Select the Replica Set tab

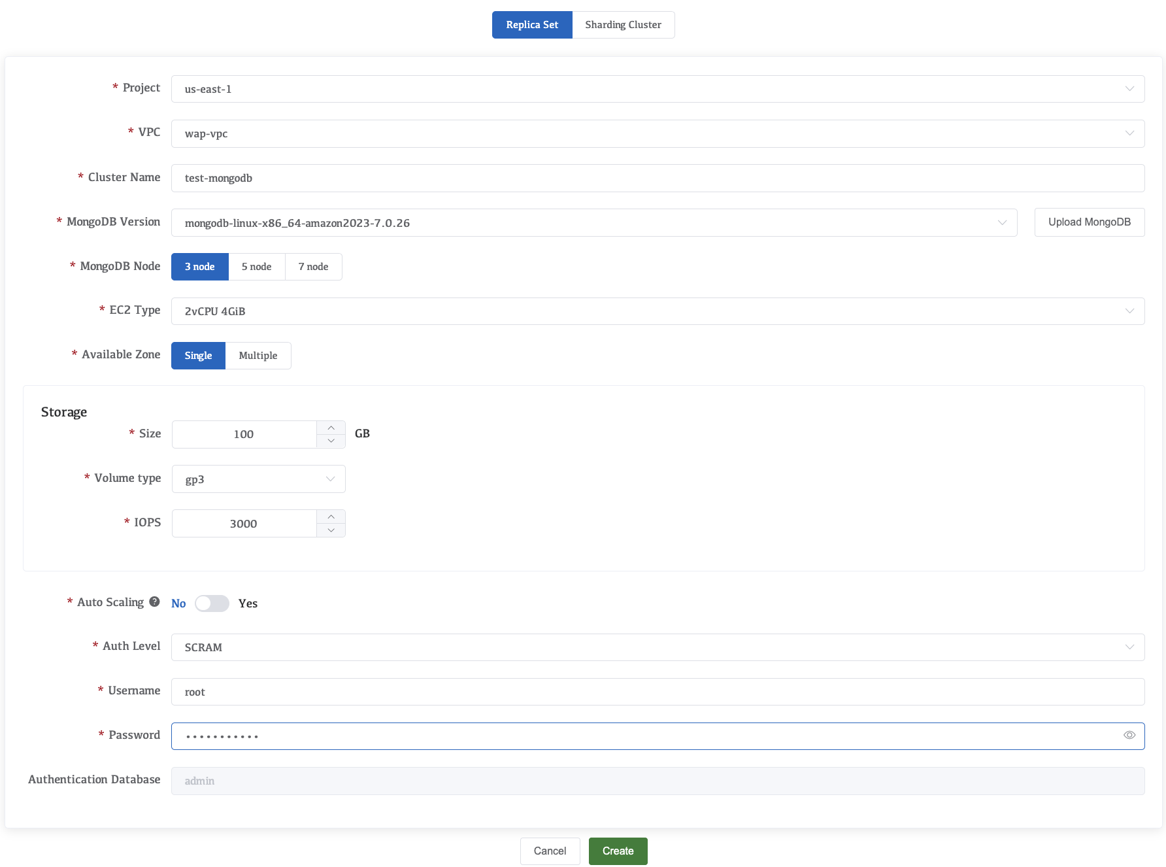tap(532, 25)
